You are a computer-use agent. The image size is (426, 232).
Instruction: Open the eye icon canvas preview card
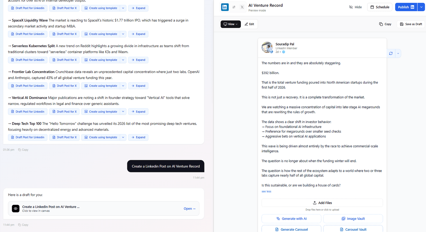coord(16,209)
